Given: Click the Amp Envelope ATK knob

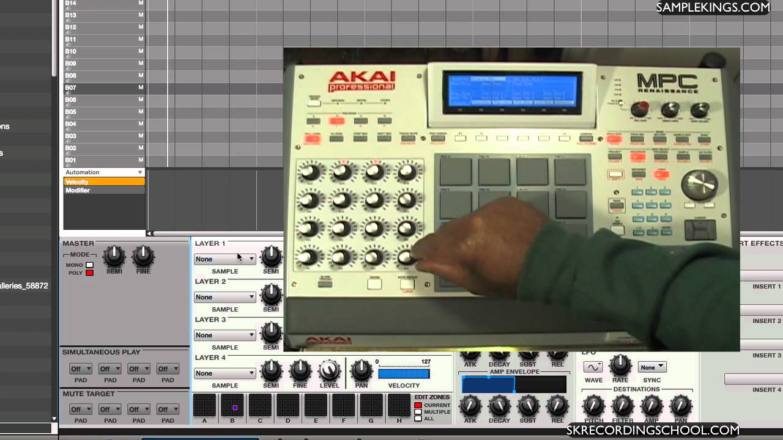Looking at the screenshot, I should 470,405.
